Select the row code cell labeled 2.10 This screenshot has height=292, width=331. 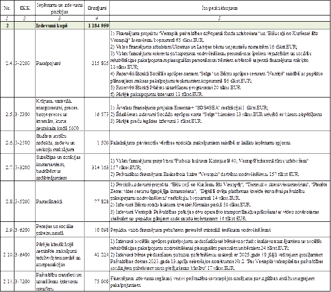[x=8, y=254]
